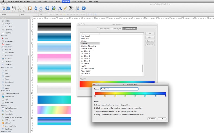
Task: Open the Format menu
Action: (66, 1)
